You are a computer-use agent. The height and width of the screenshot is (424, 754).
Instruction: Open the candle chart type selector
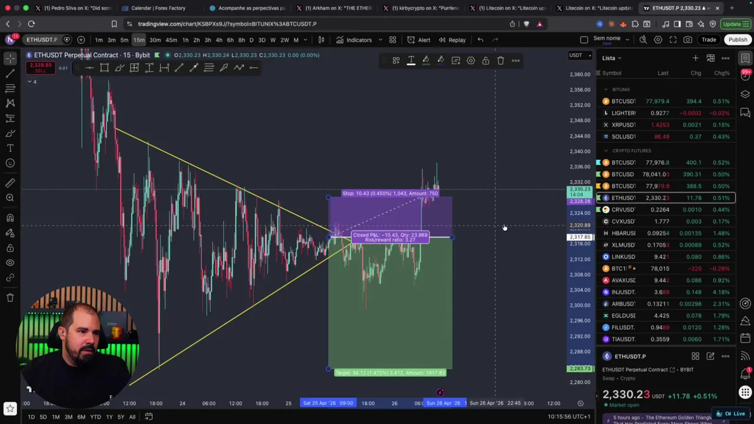pyautogui.click(x=321, y=39)
